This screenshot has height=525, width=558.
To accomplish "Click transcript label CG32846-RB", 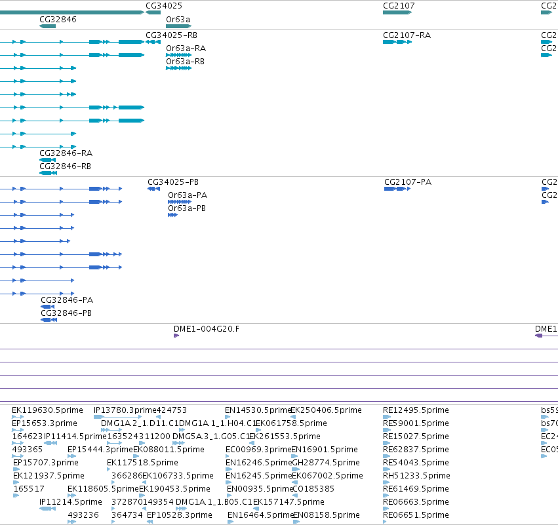I will (65, 166).
